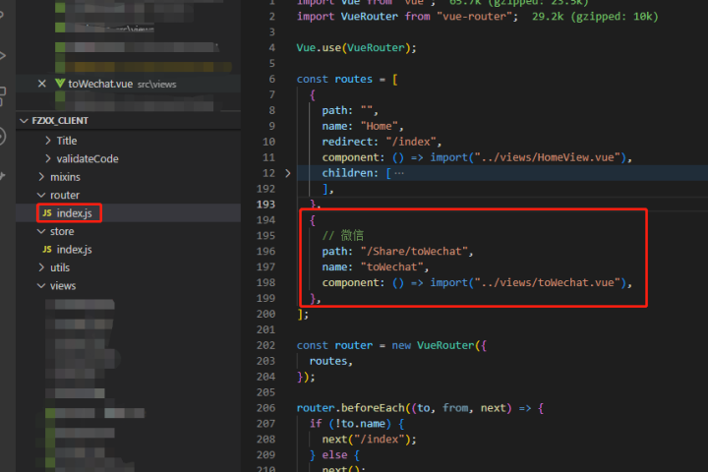The width and height of the screenshot is (708, 472).
Task: Close toWechat.vue in open editors
Action: click(x=42, y=84)
